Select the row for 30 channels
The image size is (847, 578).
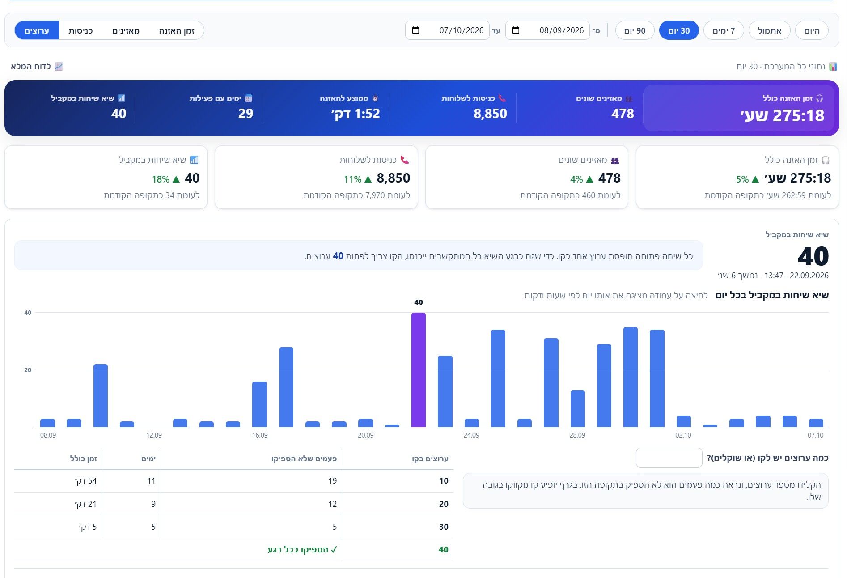(234, 527)
